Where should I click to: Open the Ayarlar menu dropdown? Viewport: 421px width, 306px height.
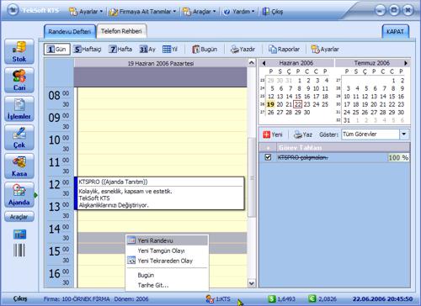pyautogui.click(x=86, y=12)
